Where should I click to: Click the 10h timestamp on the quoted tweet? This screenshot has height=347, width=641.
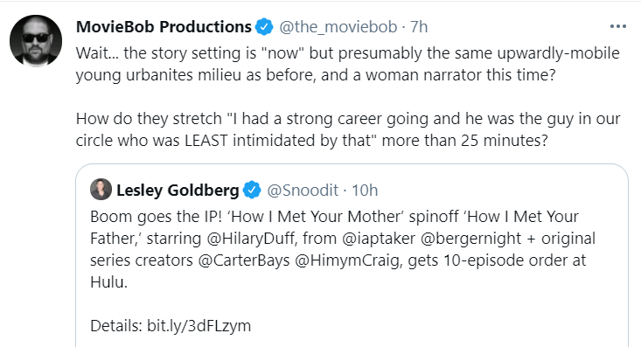point(365,190)
